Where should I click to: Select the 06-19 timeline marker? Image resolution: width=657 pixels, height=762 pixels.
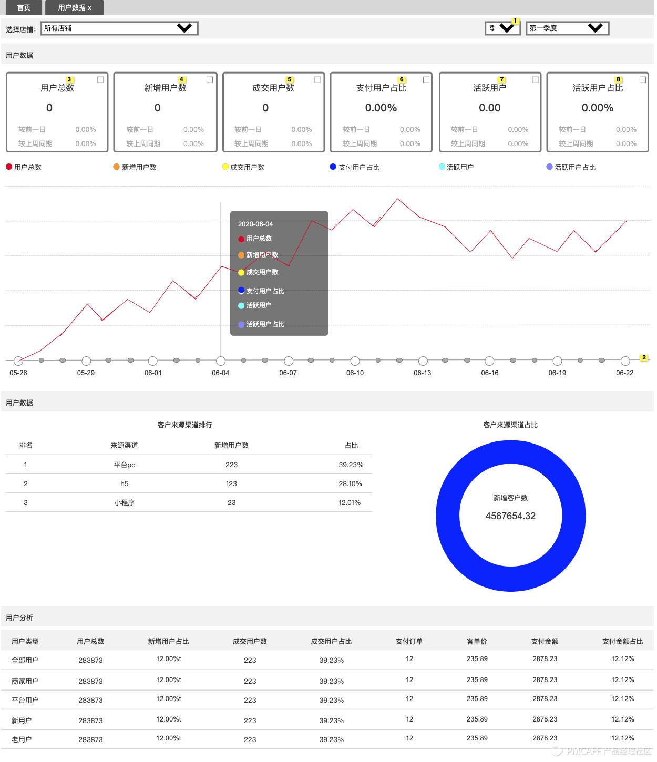(558, 361)
